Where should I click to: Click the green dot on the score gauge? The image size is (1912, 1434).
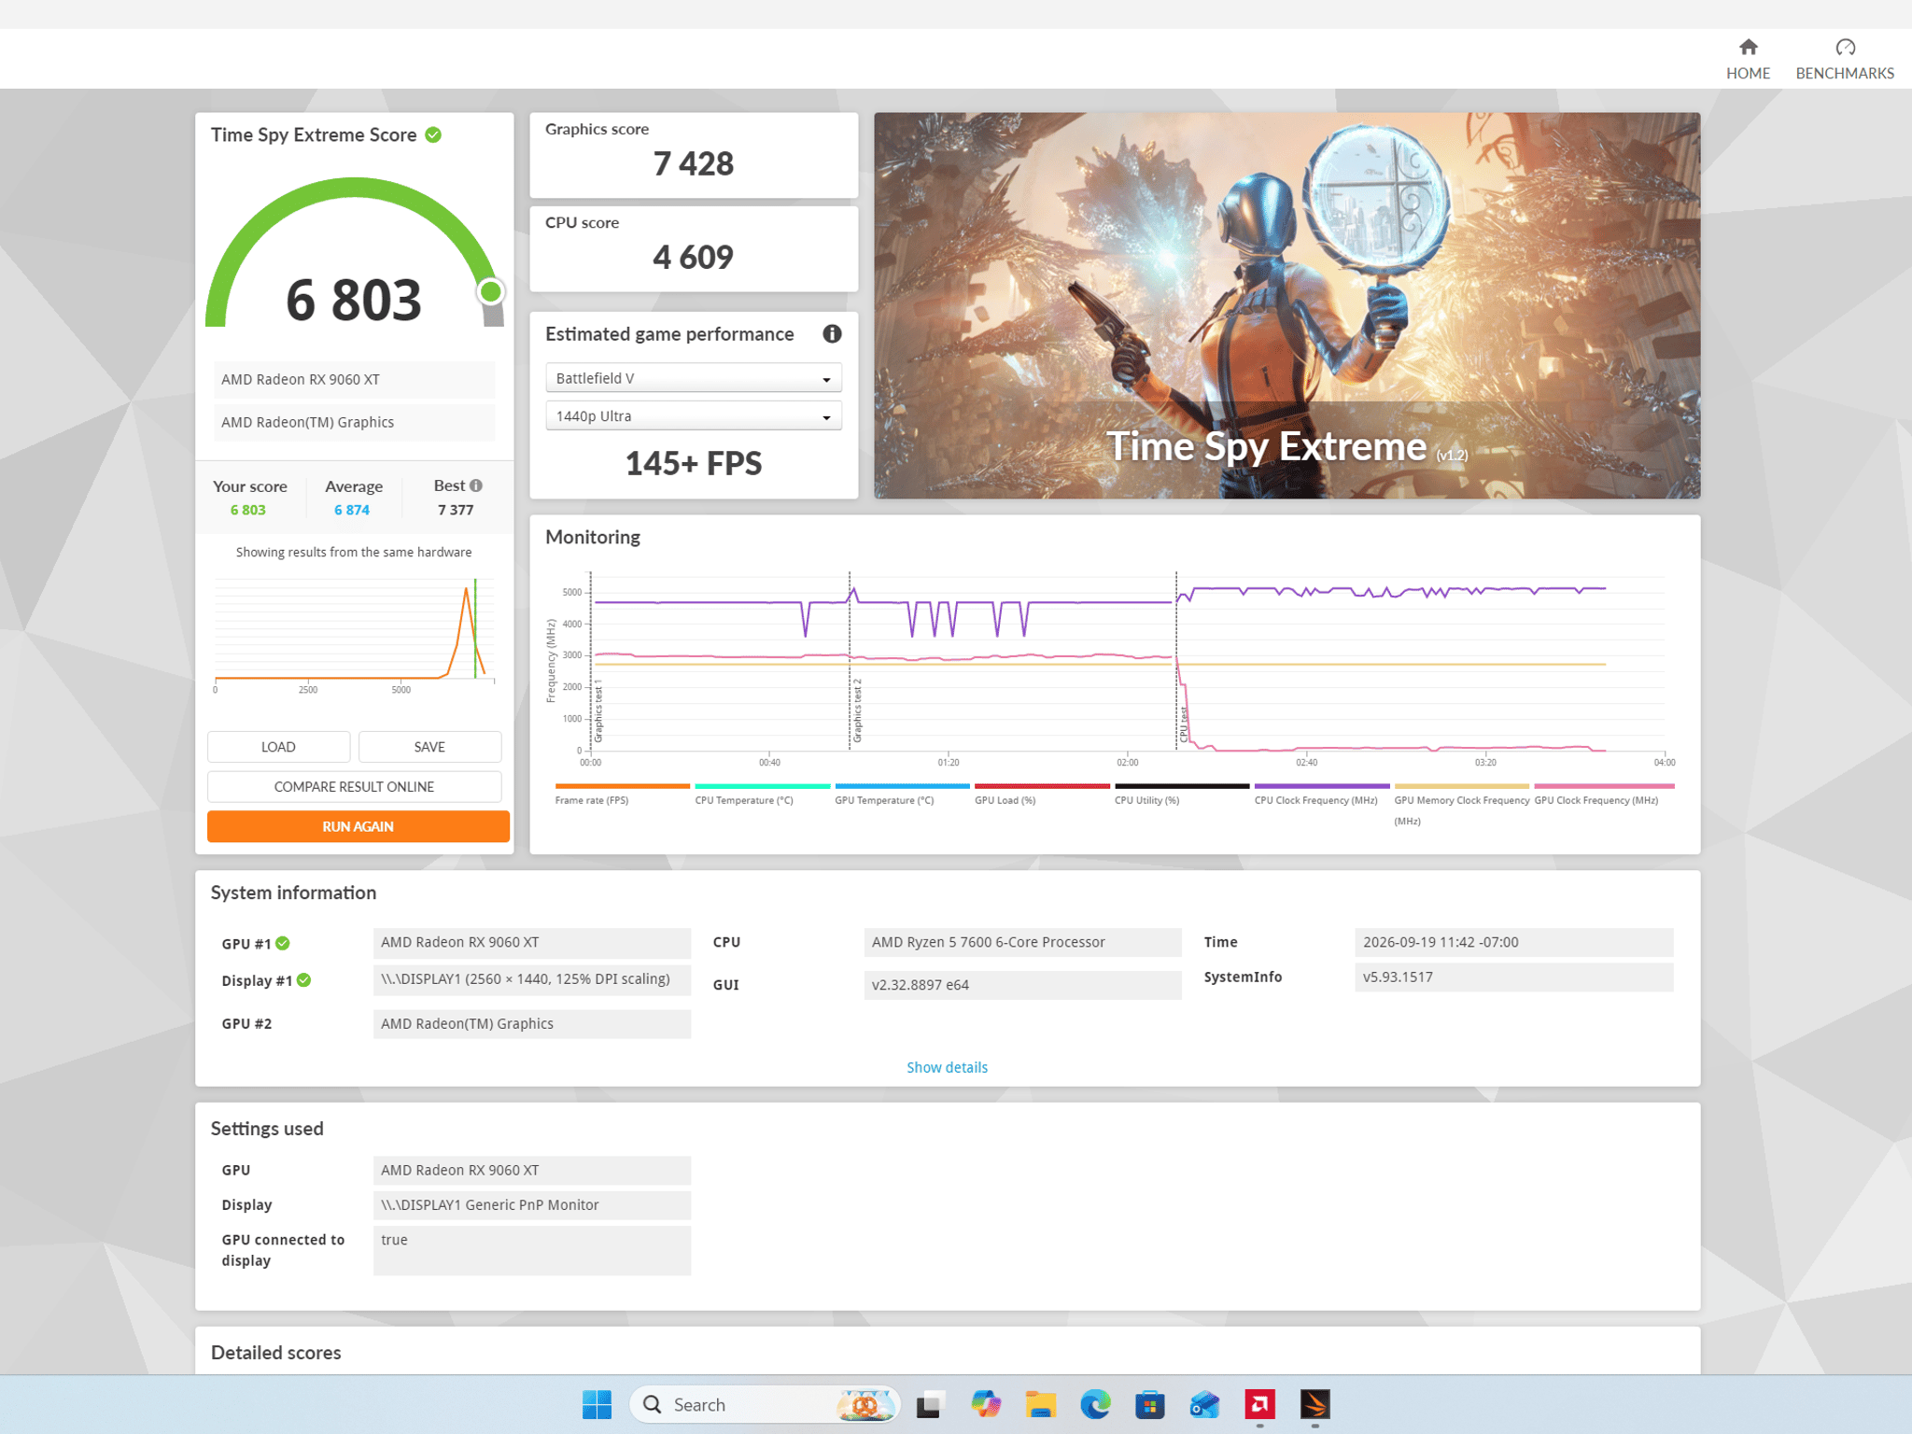click(490, 292)
